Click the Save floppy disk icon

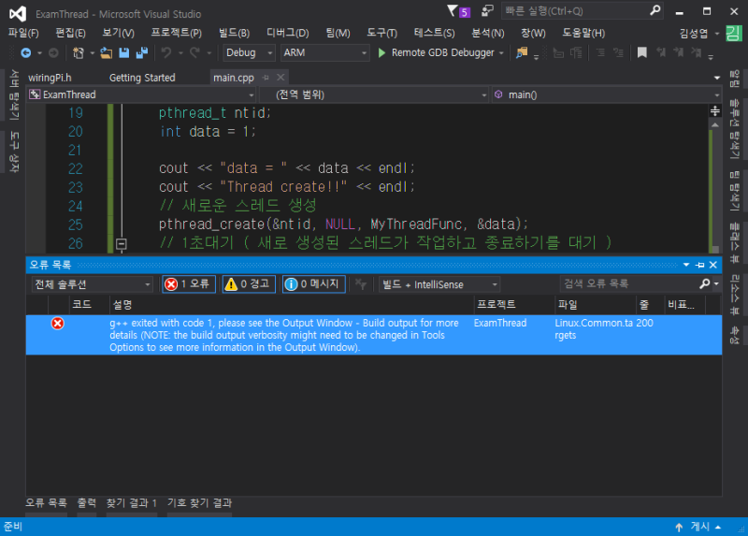click(x=124, y=53)
